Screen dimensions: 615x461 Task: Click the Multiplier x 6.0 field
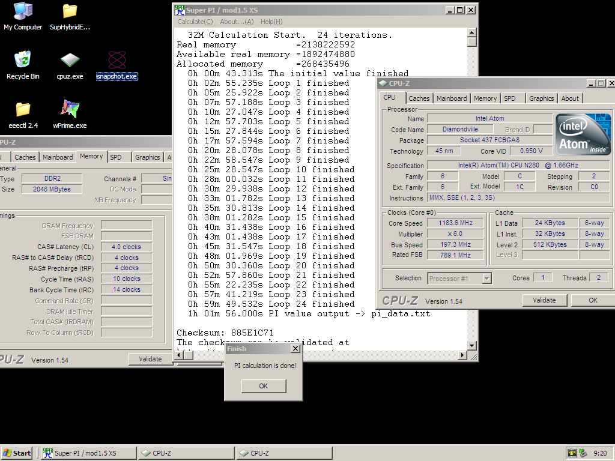click(x=455, y=234)
